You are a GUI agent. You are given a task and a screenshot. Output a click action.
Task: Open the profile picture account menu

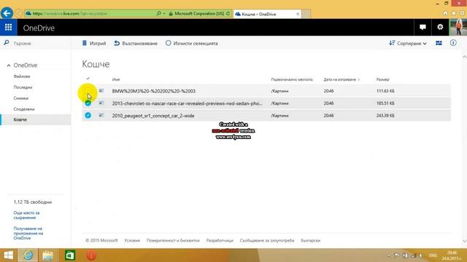pos(458,28)
